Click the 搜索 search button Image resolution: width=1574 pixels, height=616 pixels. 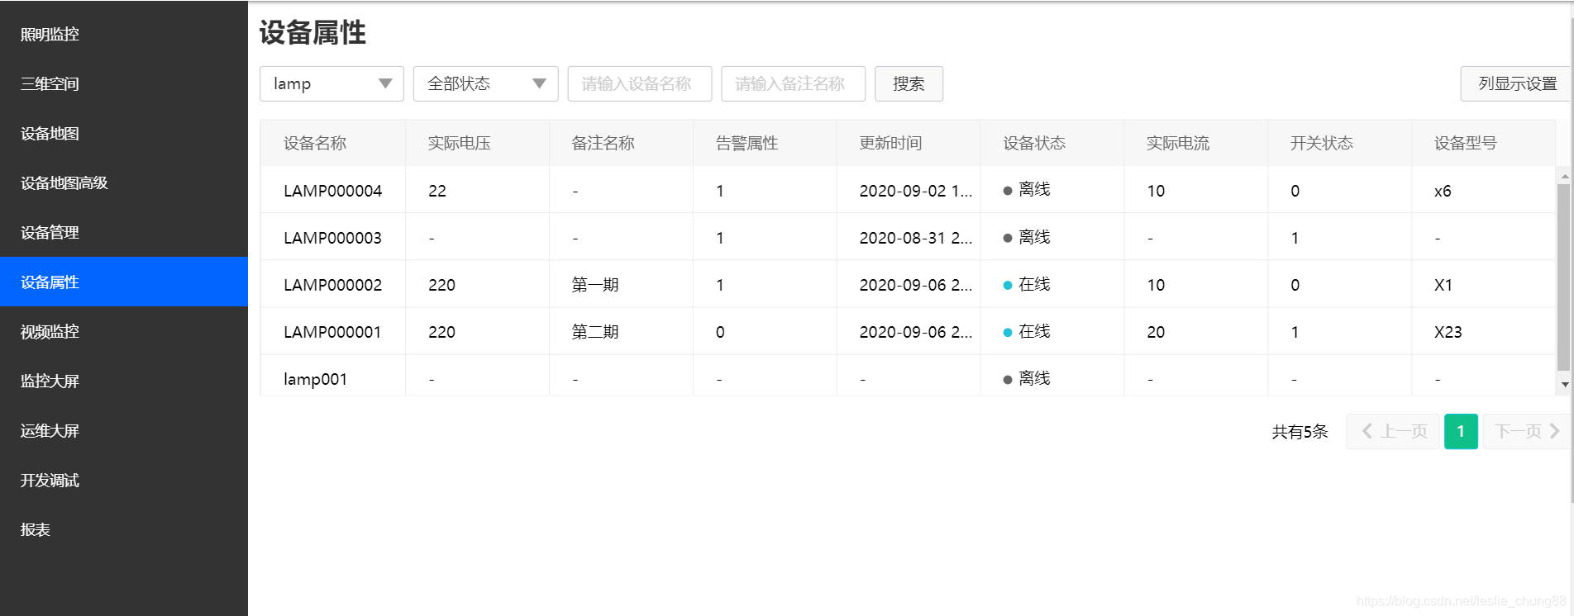(909, 83)
